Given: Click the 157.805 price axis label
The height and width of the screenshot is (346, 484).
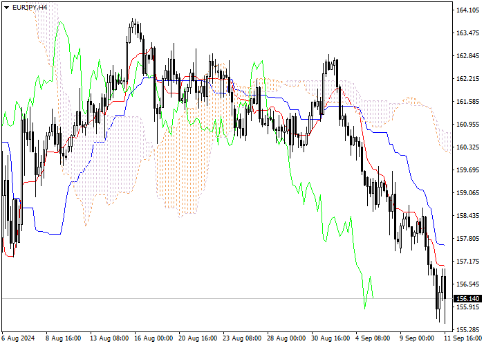Looking at the screenshot, I should [467, 239].
